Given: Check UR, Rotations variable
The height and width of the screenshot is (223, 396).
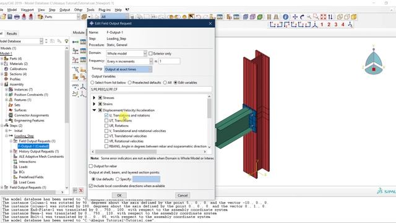Looking at the screenshot, I should pos(106,126).
